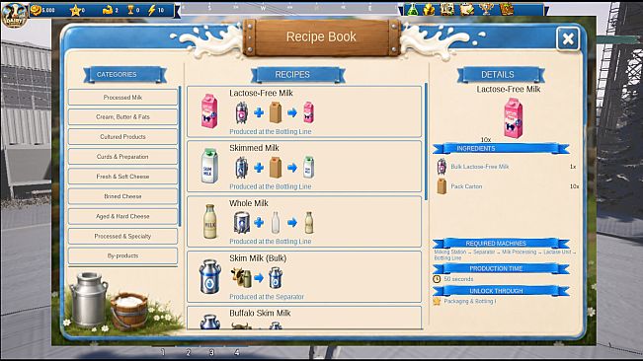Viewport: 643px width, 361px height.
Task: Select the Brined Cheese category
Action: click(x=122, y=196)
